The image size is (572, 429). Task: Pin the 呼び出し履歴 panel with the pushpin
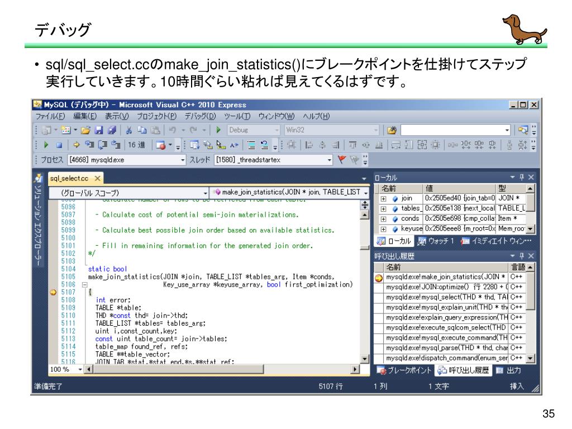(x=522, y=256)
